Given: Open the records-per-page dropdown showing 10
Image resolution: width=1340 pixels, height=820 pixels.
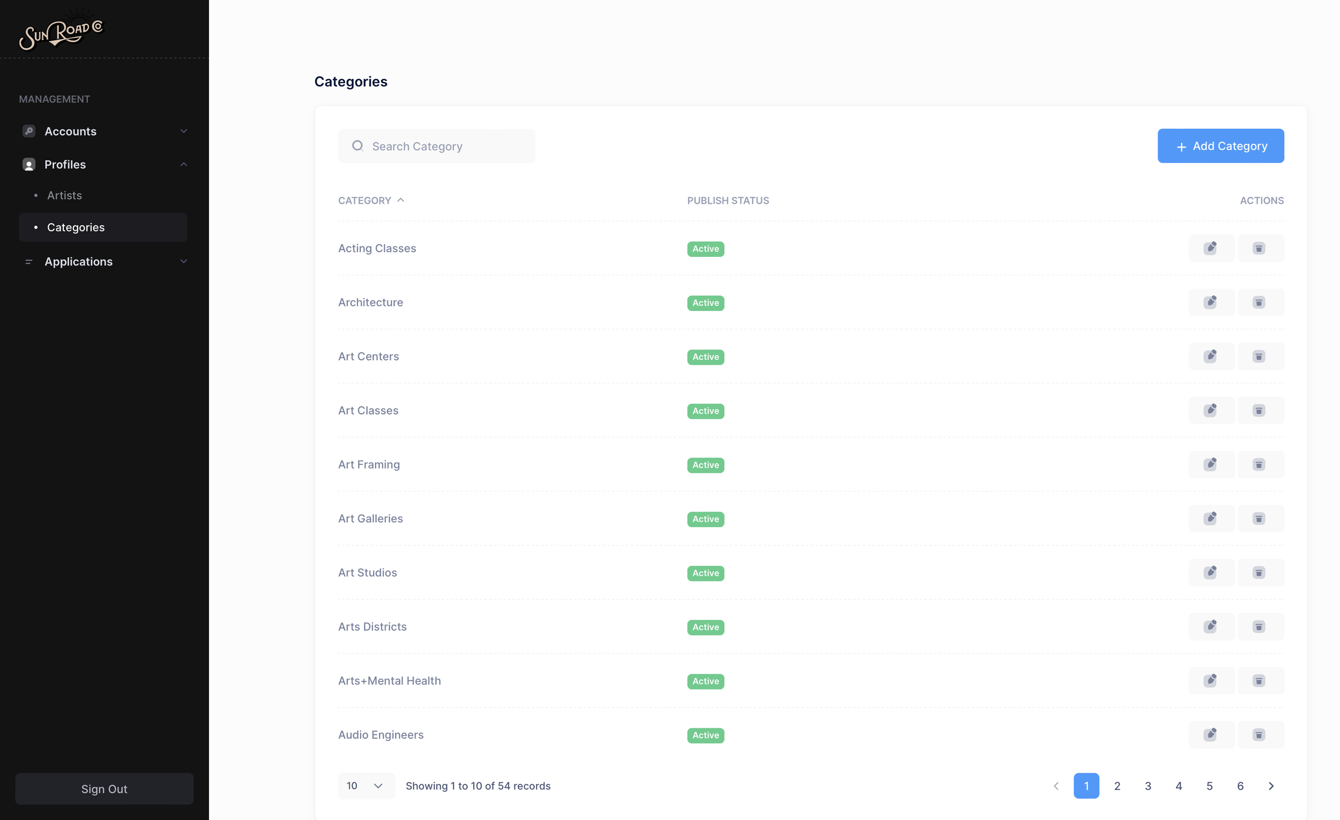Looking at the screenshot, I should click(367, 786).
